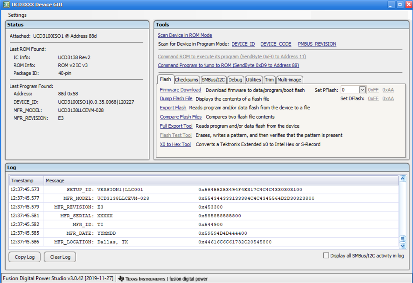Expand the Set PFlash dropdown
The height and width of the screenshot is (283, 413).
coord(362,90)
